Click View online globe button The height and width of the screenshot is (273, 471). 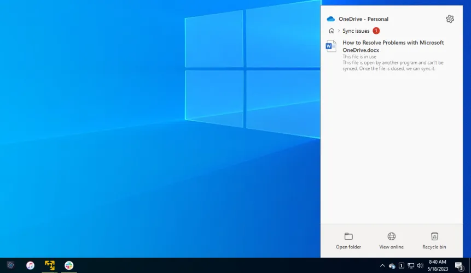pyautogui.click(x=391, y=241)
